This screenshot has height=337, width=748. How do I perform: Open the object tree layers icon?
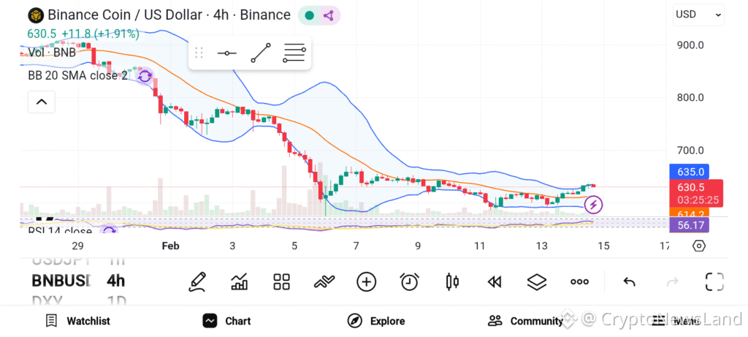537,281
